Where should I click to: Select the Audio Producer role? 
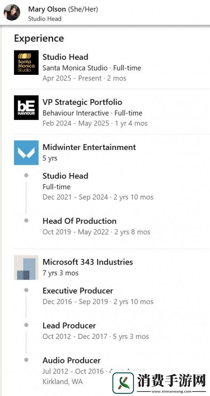tap(71, 360)
